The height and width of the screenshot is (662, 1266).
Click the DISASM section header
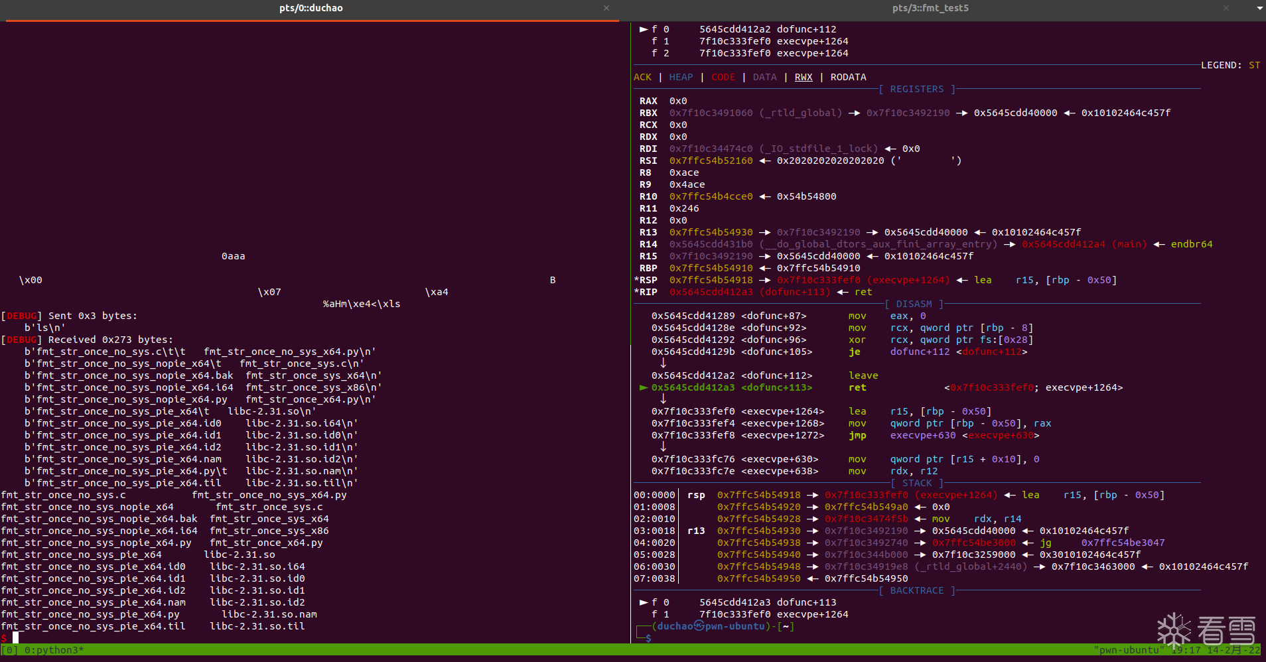pyautogui.click(x=914, y=304)
